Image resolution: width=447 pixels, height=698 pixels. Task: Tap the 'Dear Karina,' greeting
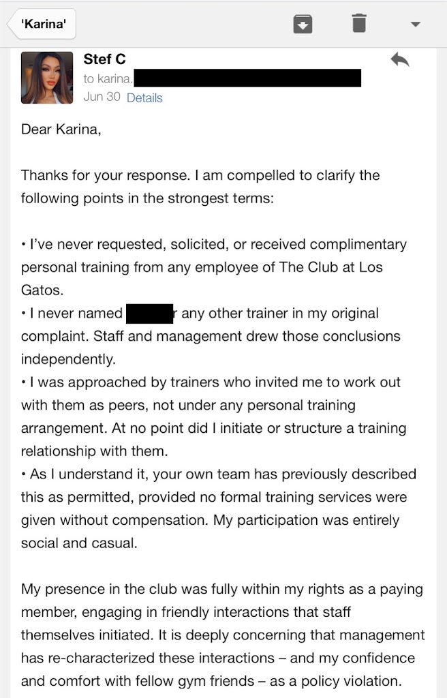click(x=61, y=130)
